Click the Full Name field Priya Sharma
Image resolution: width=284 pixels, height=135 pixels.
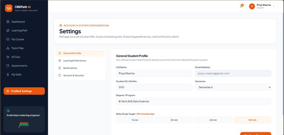(154, 73)
